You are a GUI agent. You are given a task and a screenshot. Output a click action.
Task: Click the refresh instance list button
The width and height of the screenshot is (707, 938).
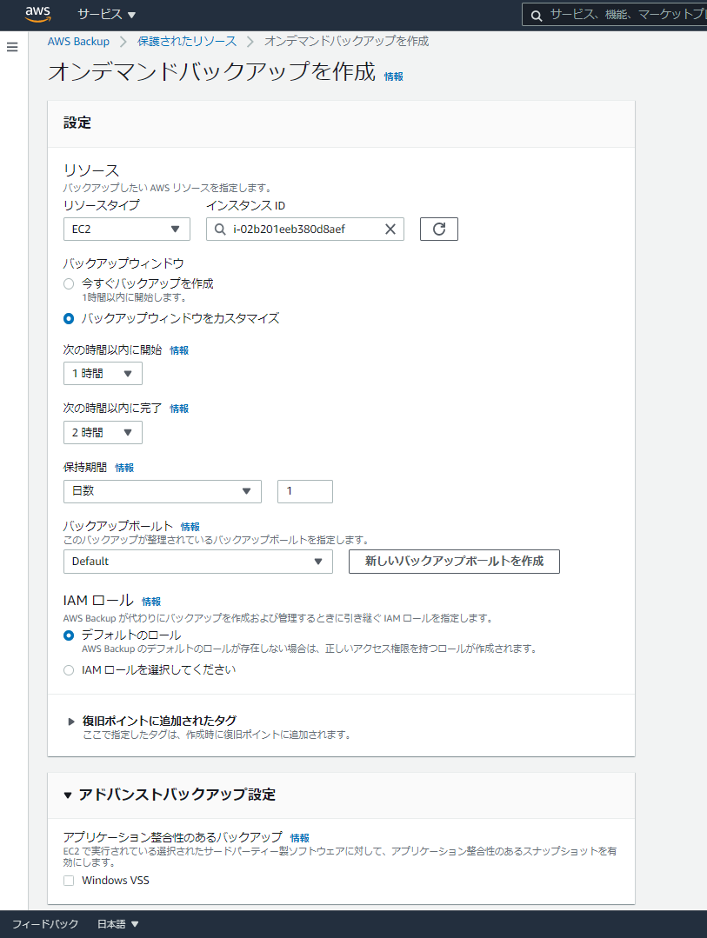[x=438, y=229]
